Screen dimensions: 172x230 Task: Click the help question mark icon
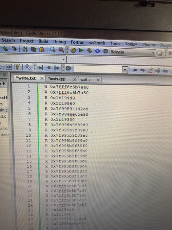click(x=17, y=67)
